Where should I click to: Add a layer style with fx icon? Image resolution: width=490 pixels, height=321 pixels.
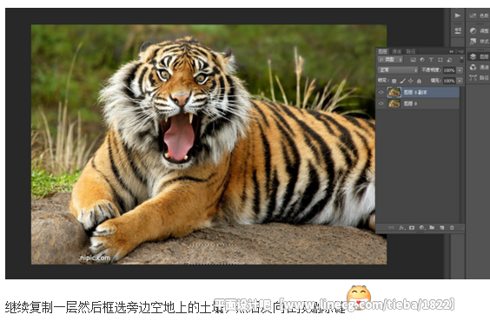coord(402,227)
